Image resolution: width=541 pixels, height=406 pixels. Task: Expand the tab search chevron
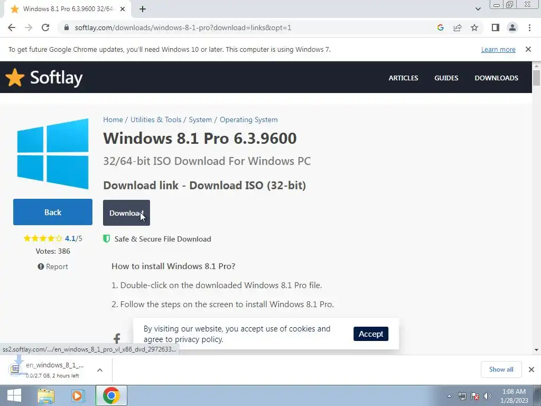tap(478, 9)
